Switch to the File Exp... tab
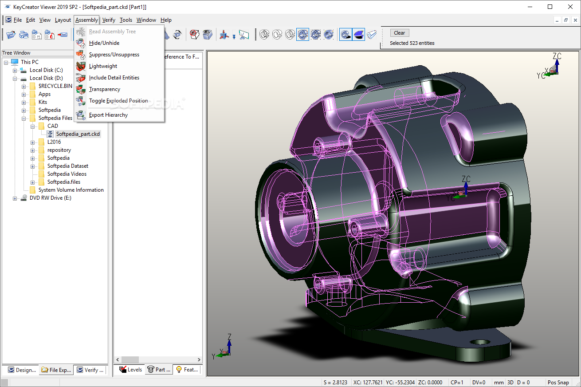Screen dimensions: 581x387 [x=56, y=370]
